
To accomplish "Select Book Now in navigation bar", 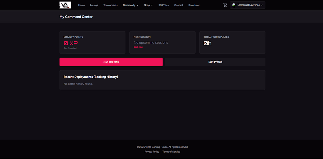I will (194, 5).
